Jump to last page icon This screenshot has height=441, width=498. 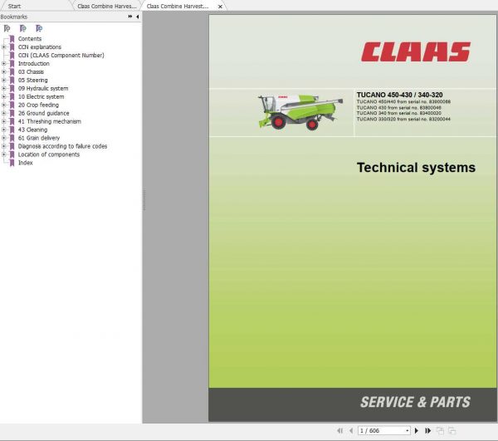pyautogui.click(x=427, y=431)
